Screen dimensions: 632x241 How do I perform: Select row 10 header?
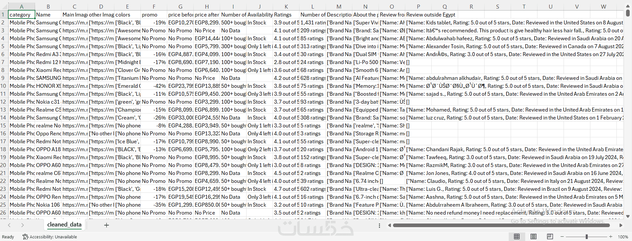(x=4, y=86)
